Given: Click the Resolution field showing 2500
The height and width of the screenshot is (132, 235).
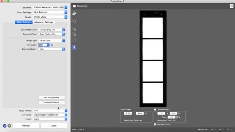Looking at the screenshot, I should click(43, 45).
